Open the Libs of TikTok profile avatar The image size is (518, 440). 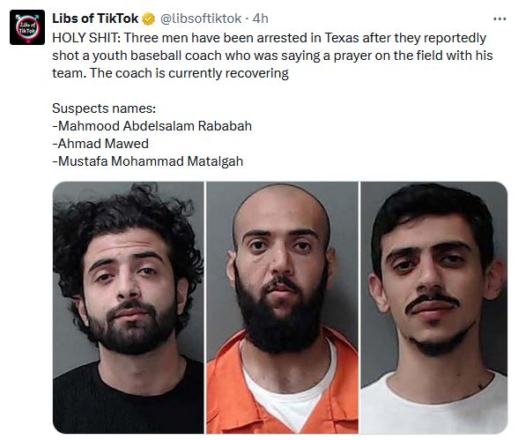coord(27,27)
